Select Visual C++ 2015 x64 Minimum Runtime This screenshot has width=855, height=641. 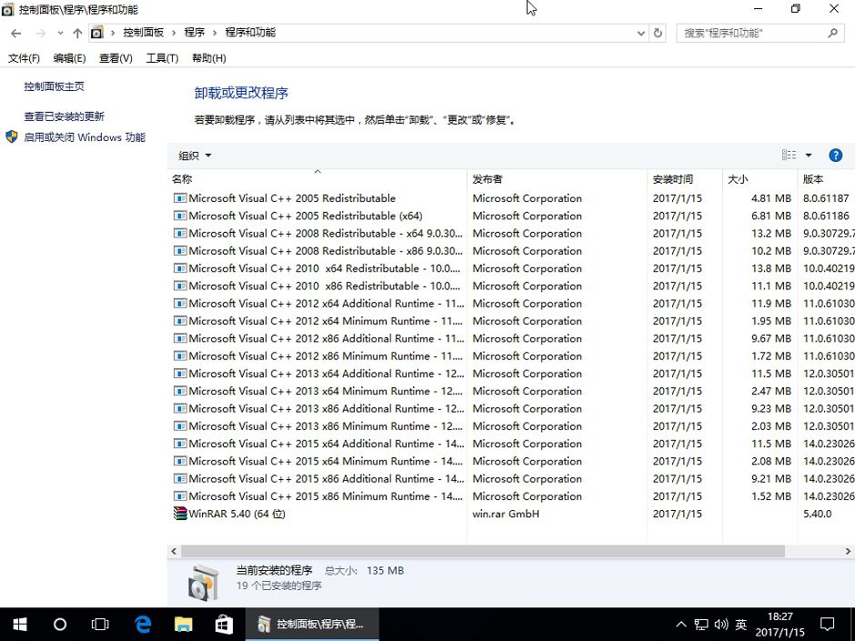pyautogui.click(x=511, y=461)
